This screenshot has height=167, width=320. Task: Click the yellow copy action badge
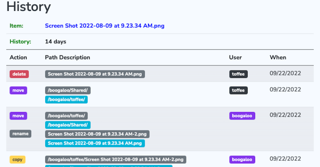click(18, 159)
